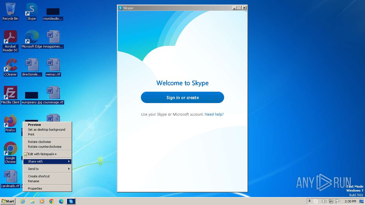365x205 pixels.
Task: Expand the Send to submenu
Action: tap(47, 169)
